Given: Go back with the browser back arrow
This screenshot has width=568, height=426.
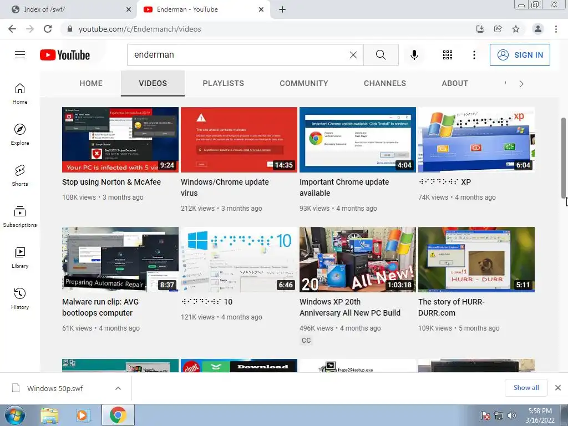Looking at the screenshot, I should point(12,29).
